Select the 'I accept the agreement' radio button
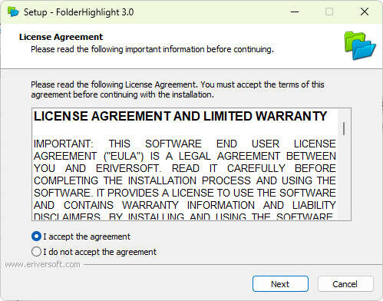Screen dimensions: 383x301 click(x=36, y=237)
